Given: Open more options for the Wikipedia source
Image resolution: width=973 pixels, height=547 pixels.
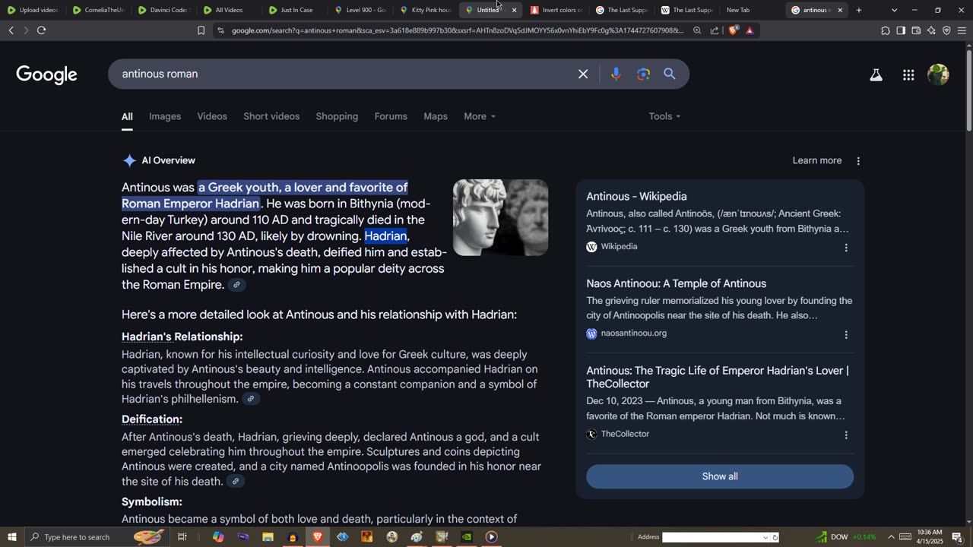Looking at the screenshot, I should [846, 248].
